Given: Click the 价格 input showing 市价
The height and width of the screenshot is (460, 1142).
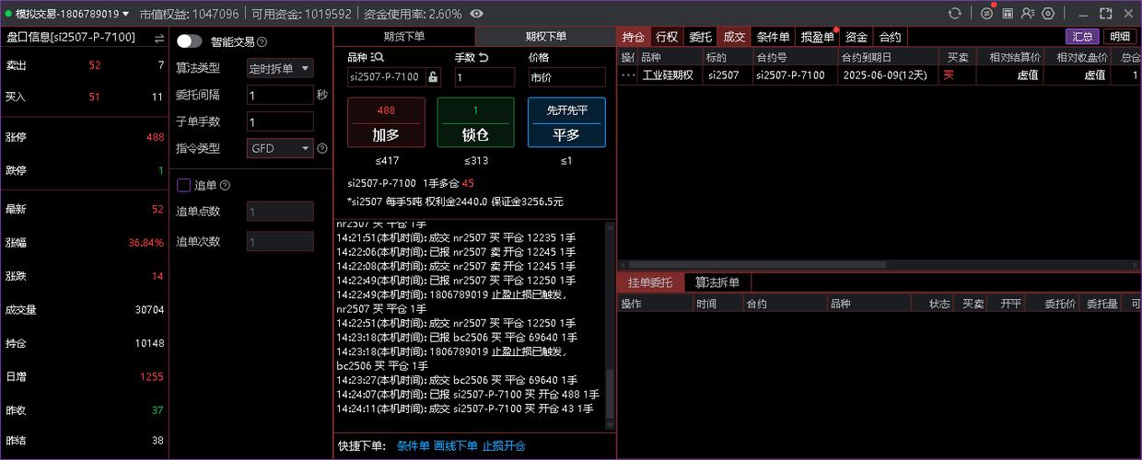Looking at the screenshot, I should click(566, 77).
